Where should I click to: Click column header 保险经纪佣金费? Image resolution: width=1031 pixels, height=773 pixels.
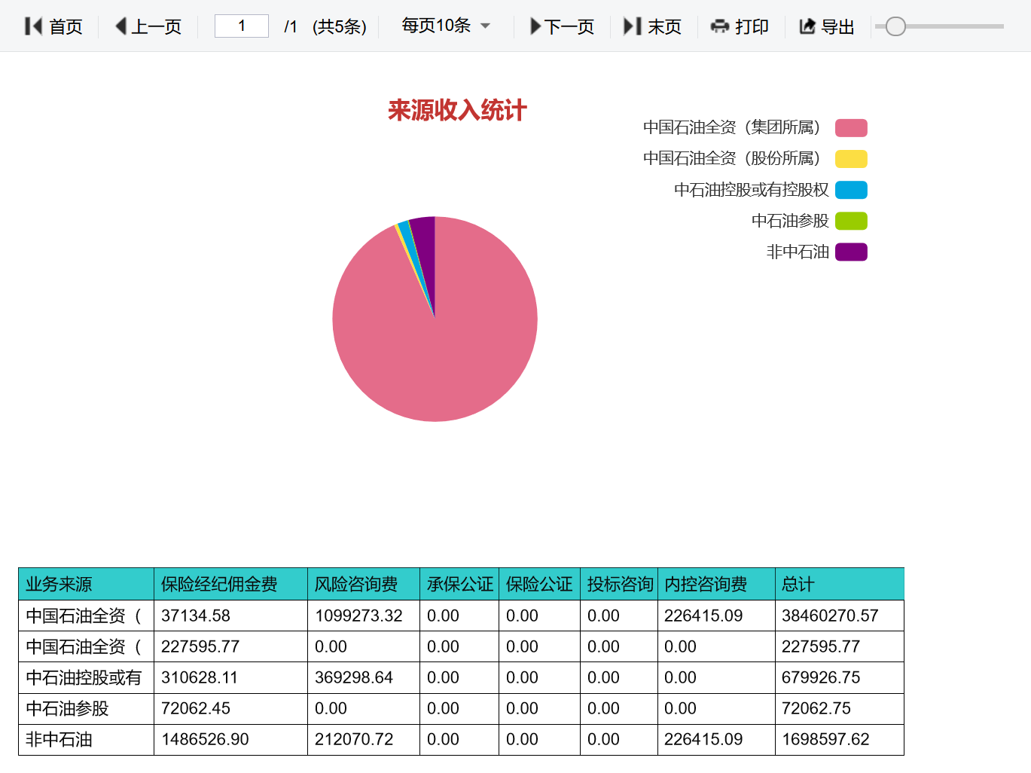(219, 585)
